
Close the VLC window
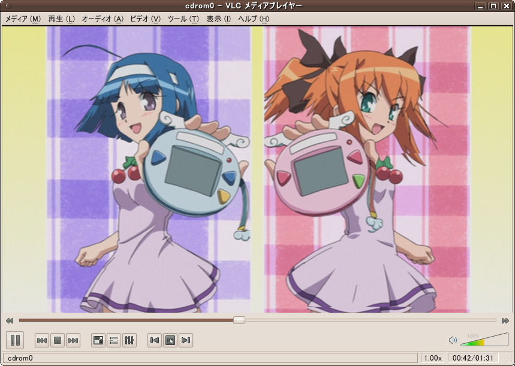point(506,6)
